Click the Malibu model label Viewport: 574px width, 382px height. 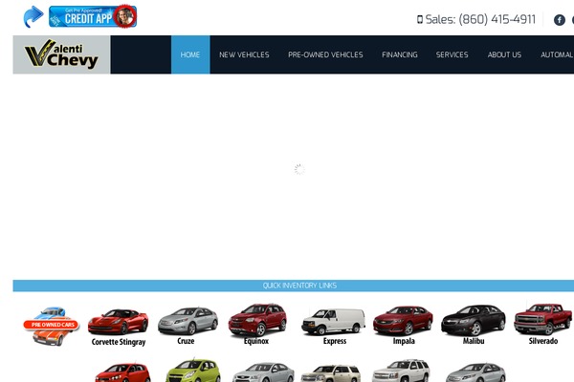click(474, 341)
